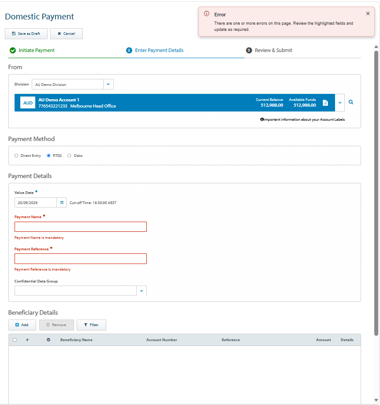Open important information about Account Labels
This screenshot has height=405, width=380.
click(302, 119)
